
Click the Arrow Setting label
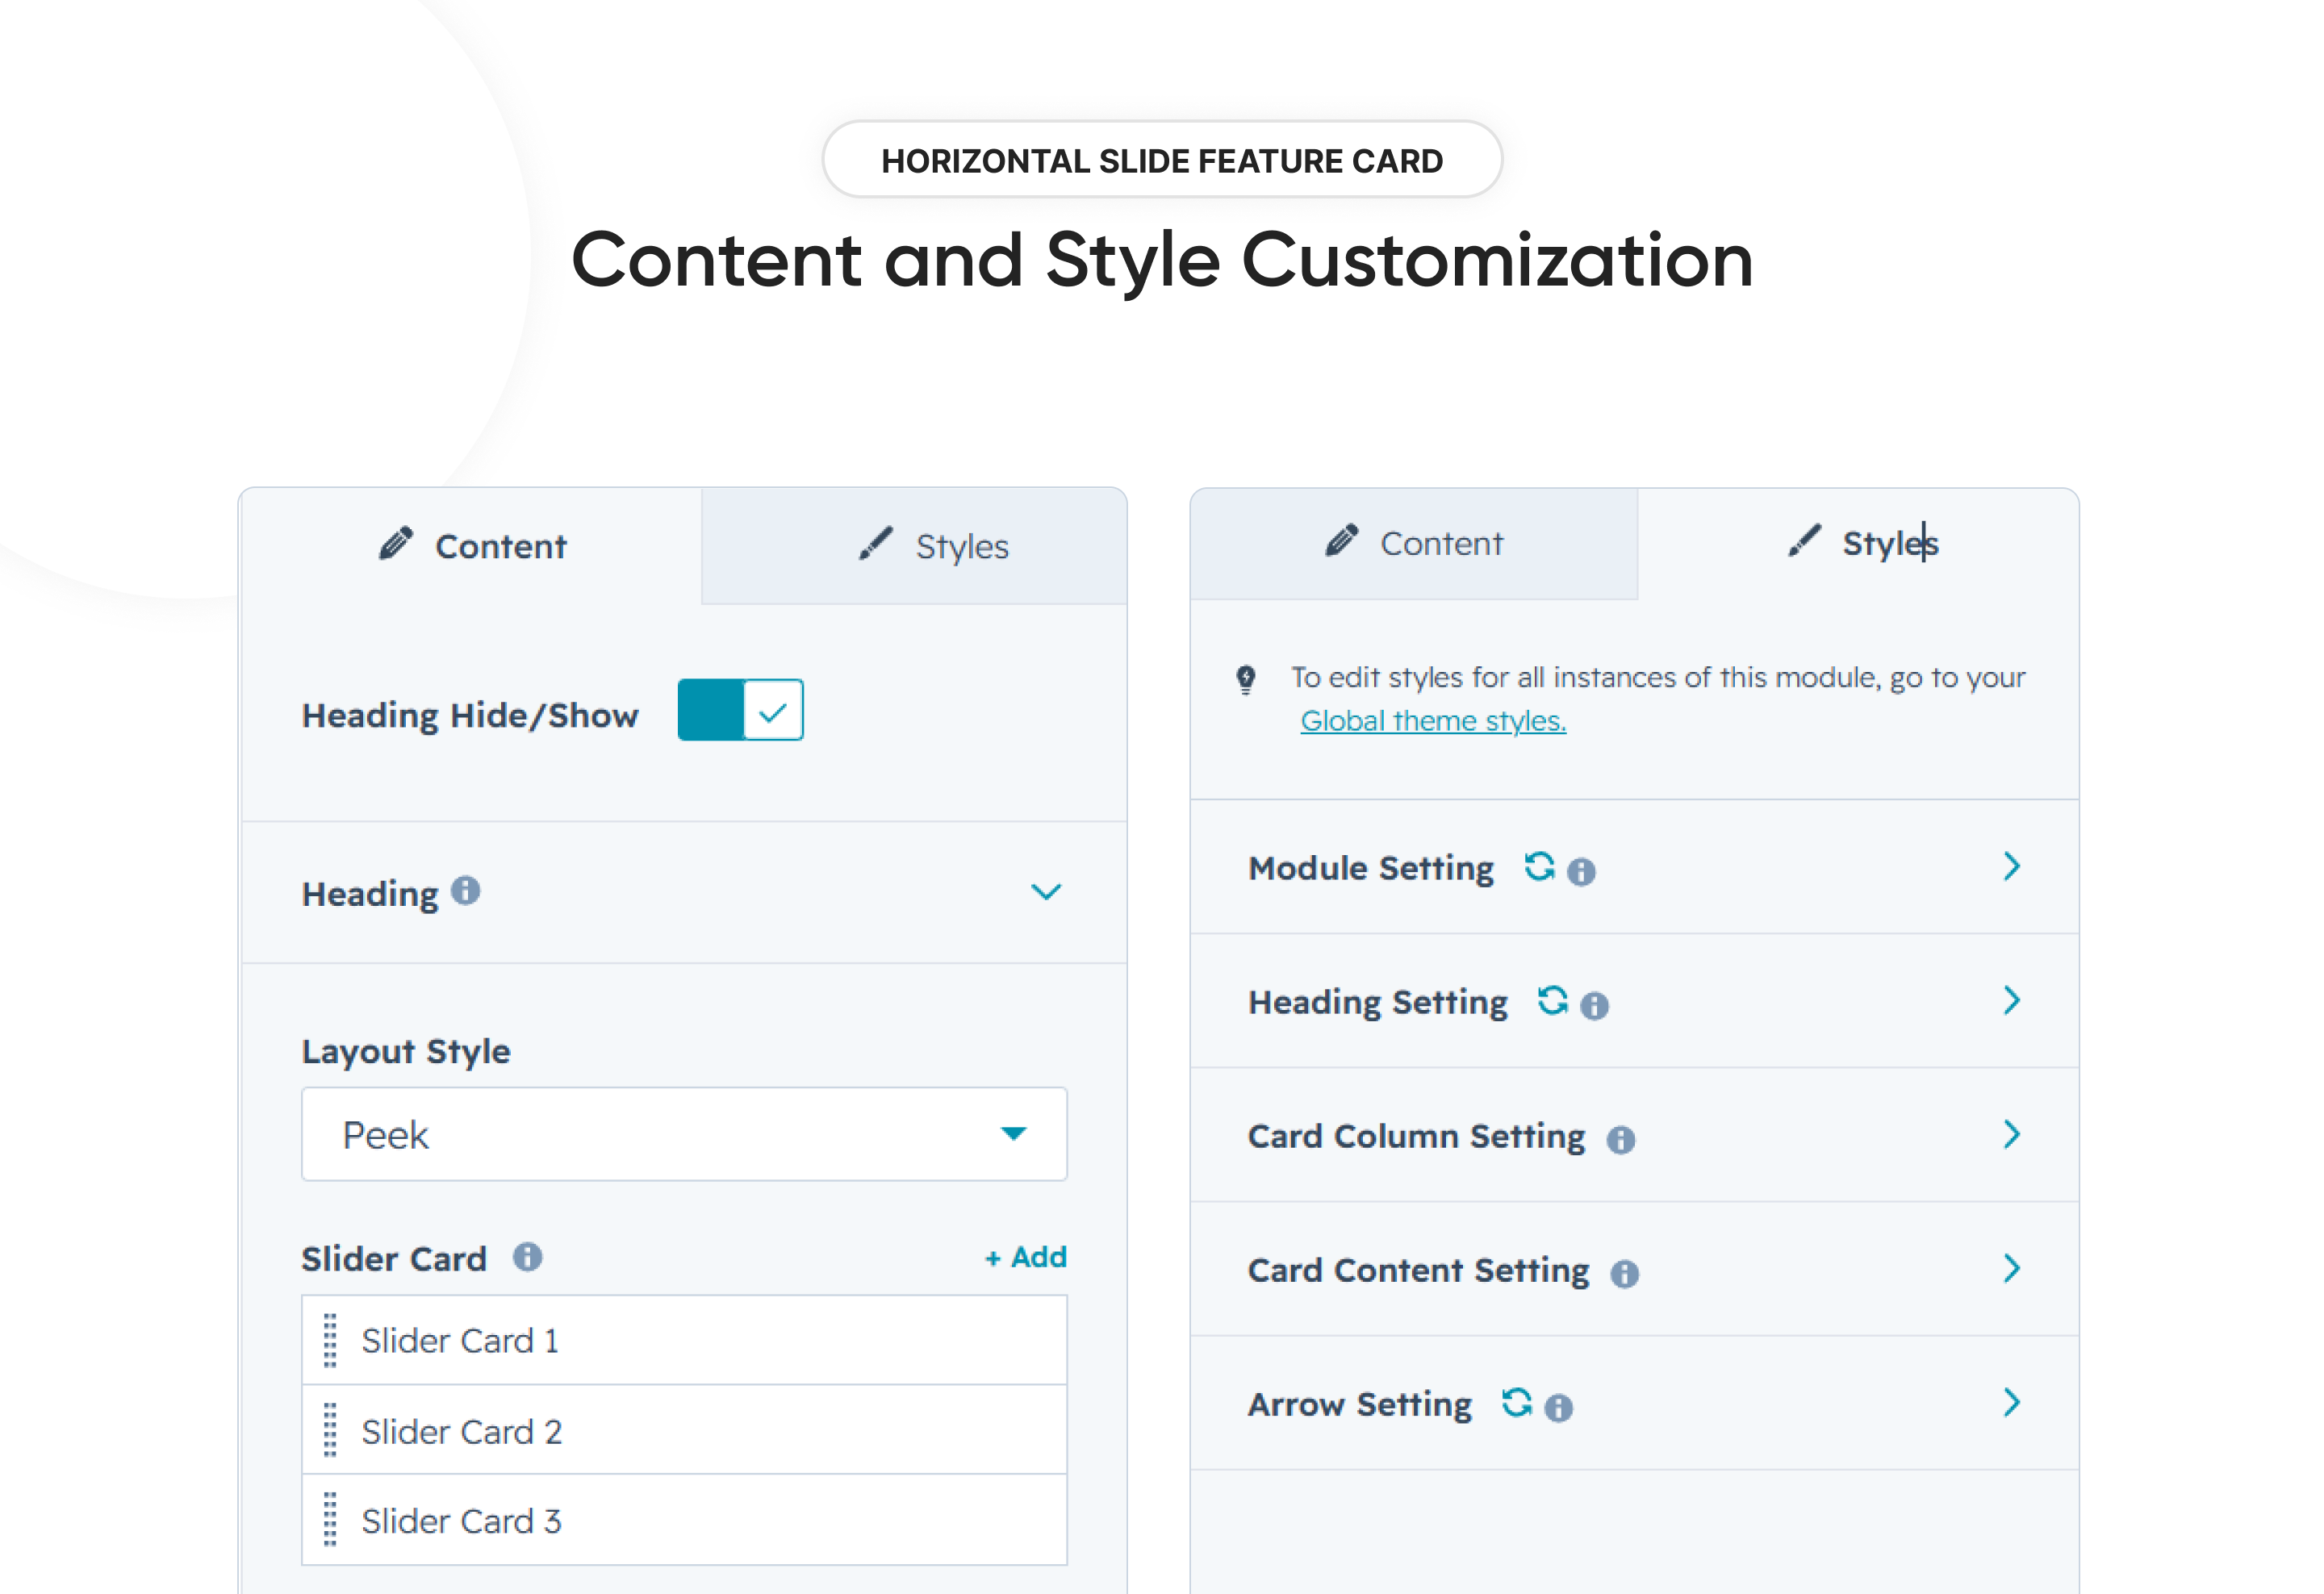[1360, 1404]
